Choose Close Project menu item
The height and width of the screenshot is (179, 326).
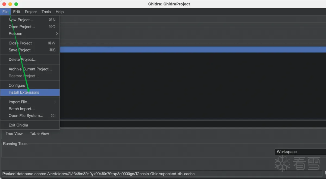coord(30,43)
